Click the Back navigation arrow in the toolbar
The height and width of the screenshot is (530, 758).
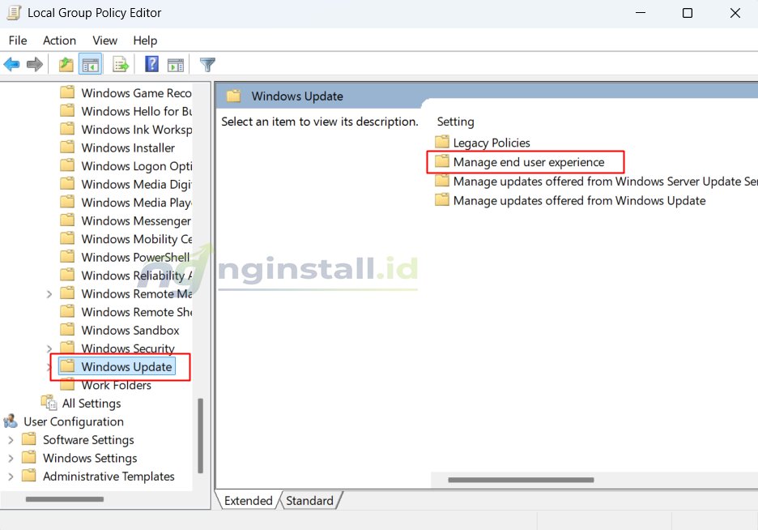[x=11, y=64]
